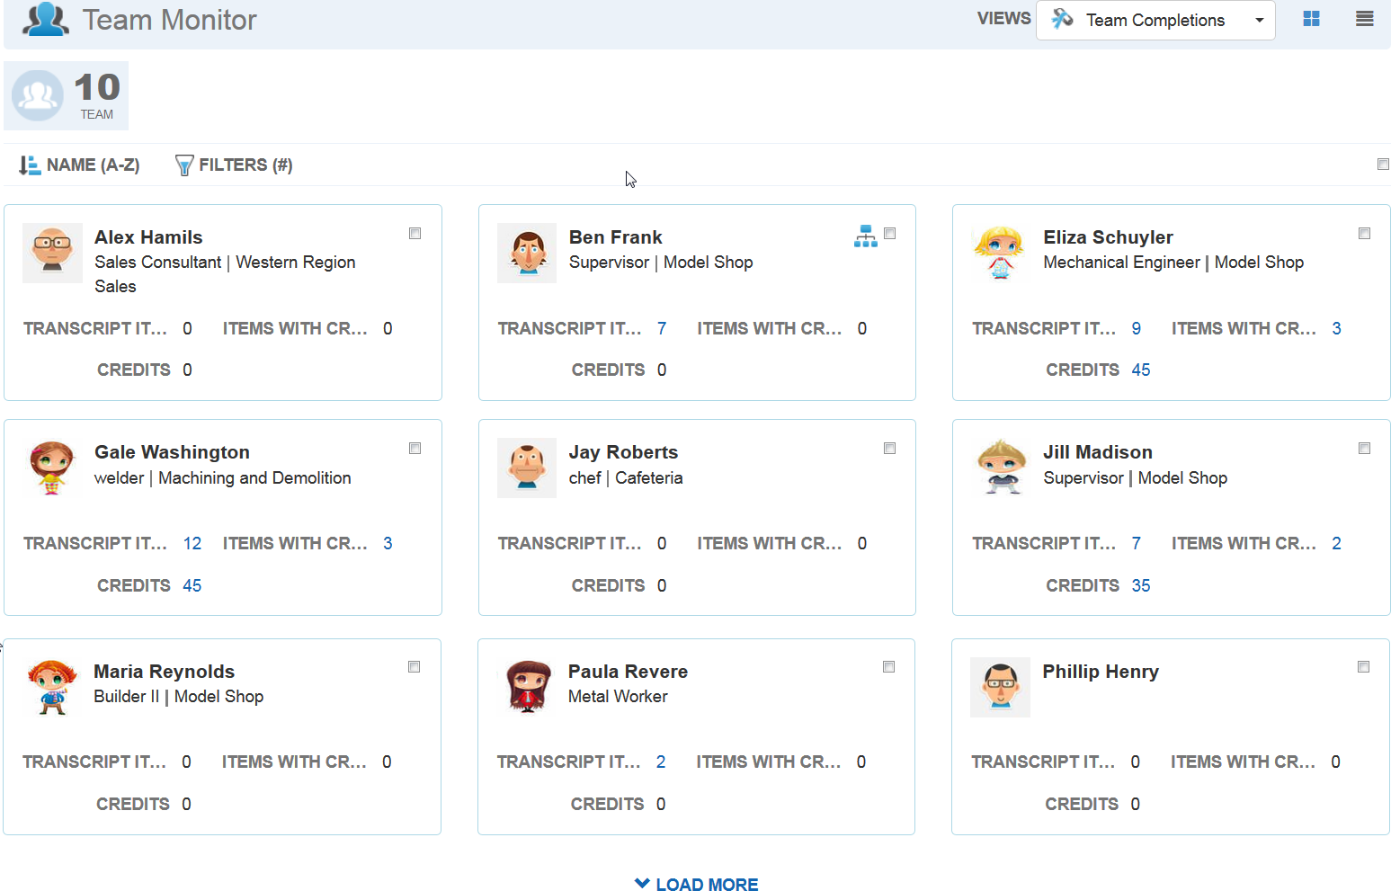Check Alex Hamils' selection checkbox
This screenshot has width=1391, height=891.
[x=415, y=234]
